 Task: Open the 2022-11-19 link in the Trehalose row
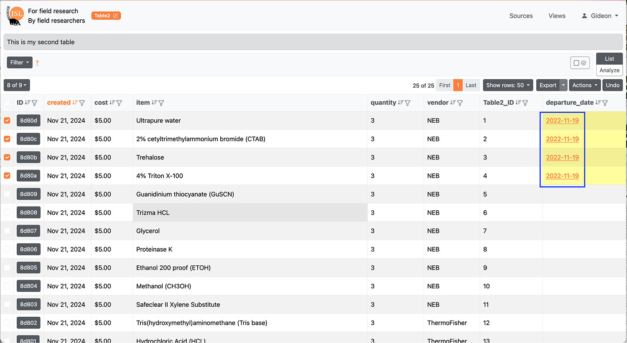[x=562, y=157]
